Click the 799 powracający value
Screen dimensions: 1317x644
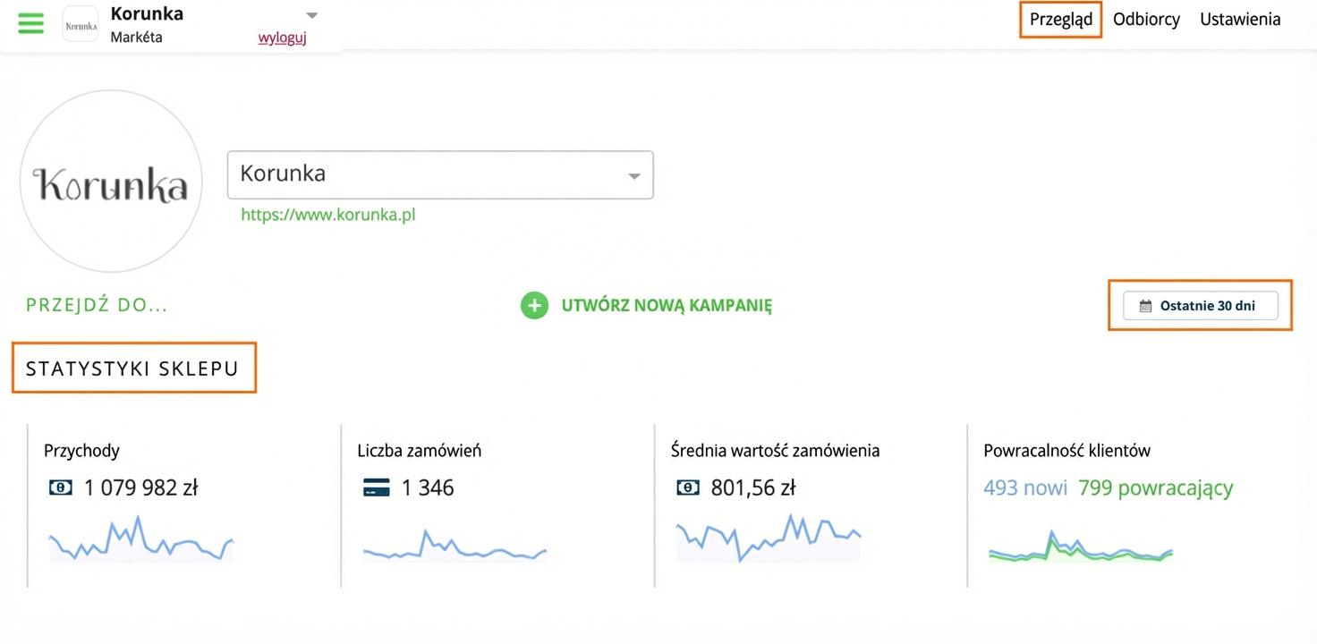coord(1155,487)
